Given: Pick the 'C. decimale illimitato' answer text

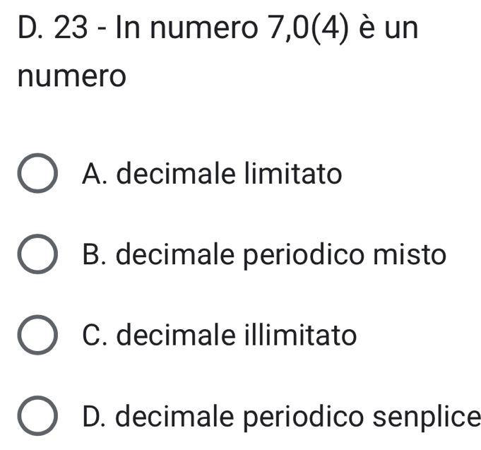Looking at the screenshot, I should point(219,335).
